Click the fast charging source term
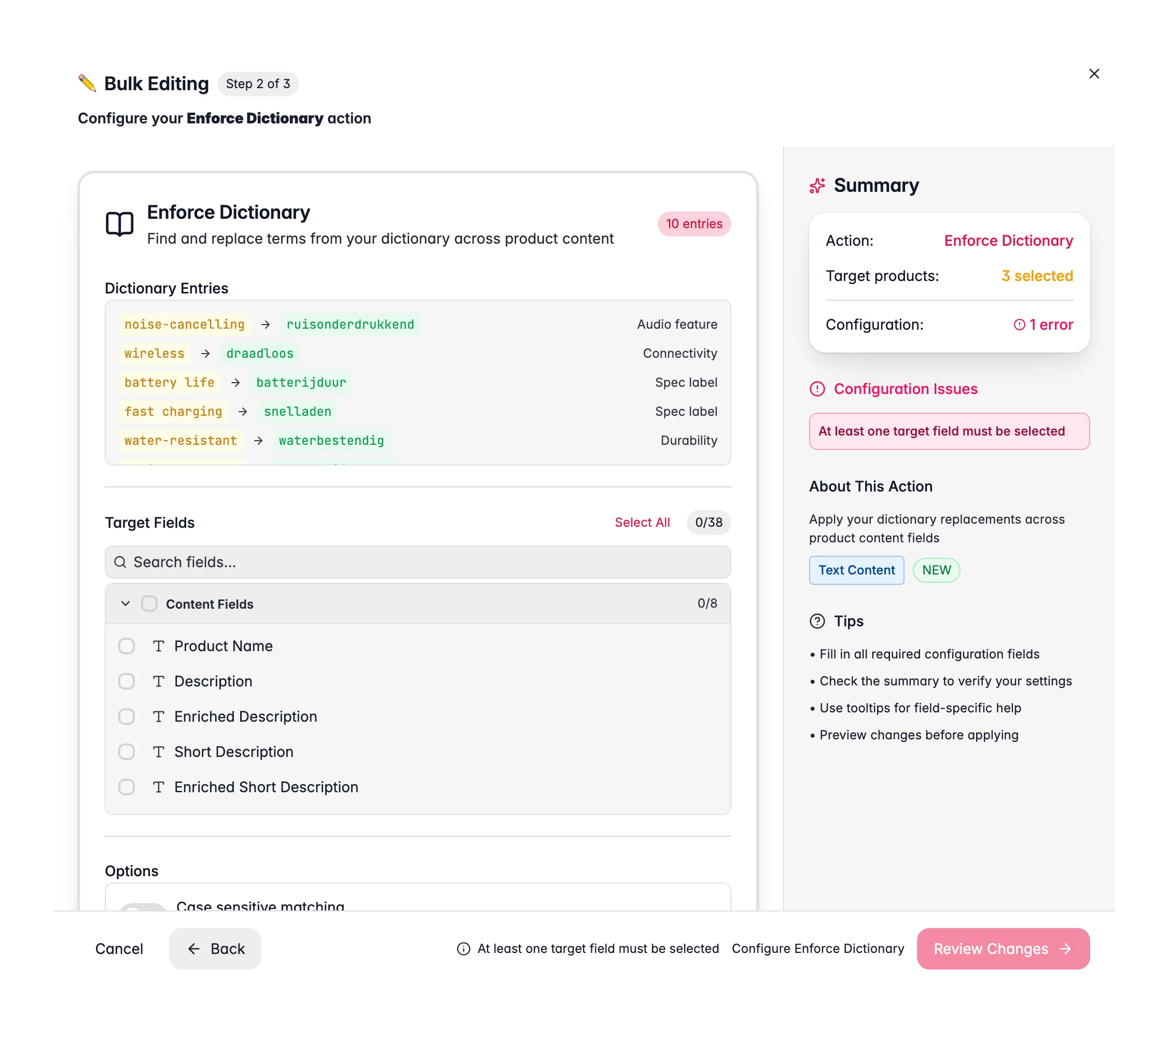1168x1039 pixels. point(173,412)
